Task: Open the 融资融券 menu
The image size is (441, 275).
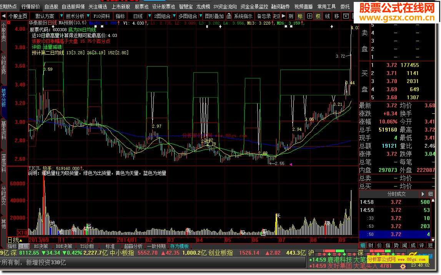Action: 281,7
